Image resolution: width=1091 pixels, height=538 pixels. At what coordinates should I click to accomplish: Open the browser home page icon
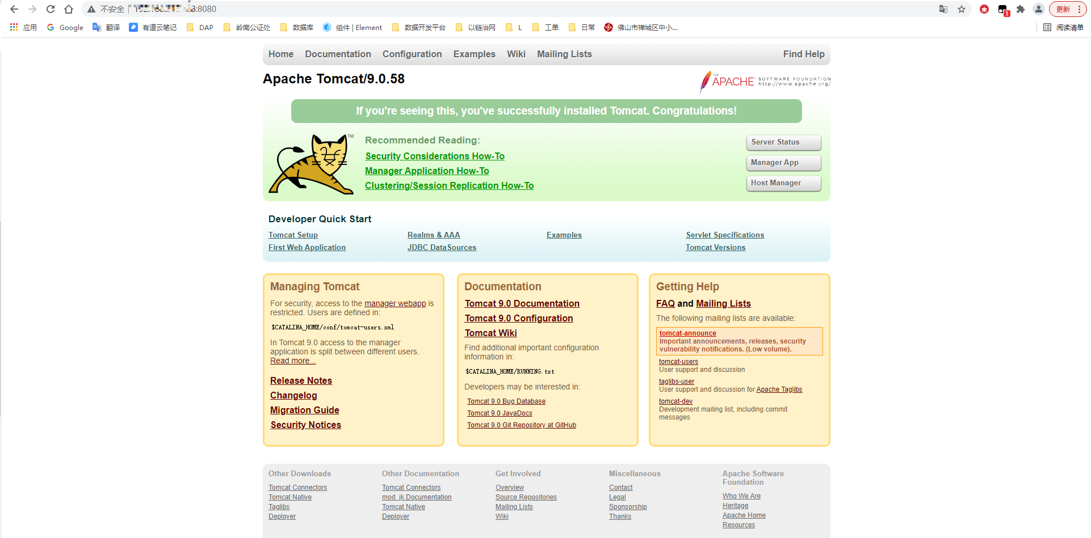pos(69,9)
